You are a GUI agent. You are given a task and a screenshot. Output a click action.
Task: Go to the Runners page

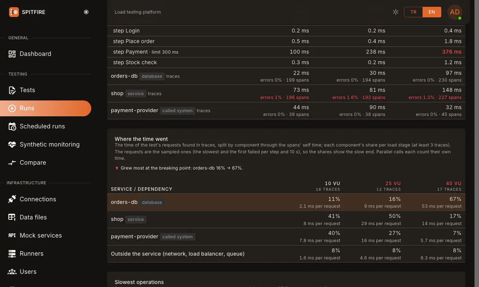[31, 254]
